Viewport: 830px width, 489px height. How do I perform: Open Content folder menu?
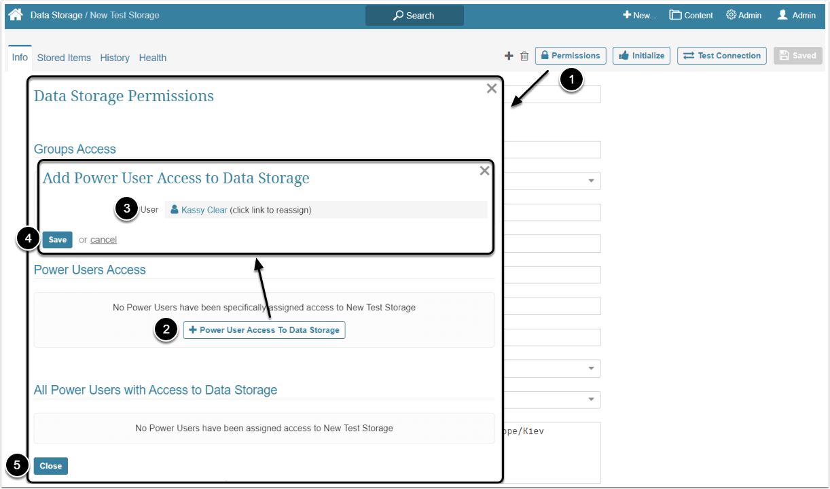tap(691, 16)
